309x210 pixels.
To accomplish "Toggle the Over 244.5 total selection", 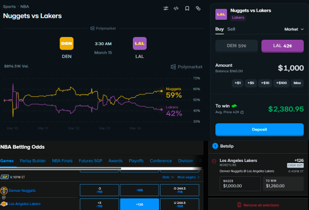I will (179, 190).
